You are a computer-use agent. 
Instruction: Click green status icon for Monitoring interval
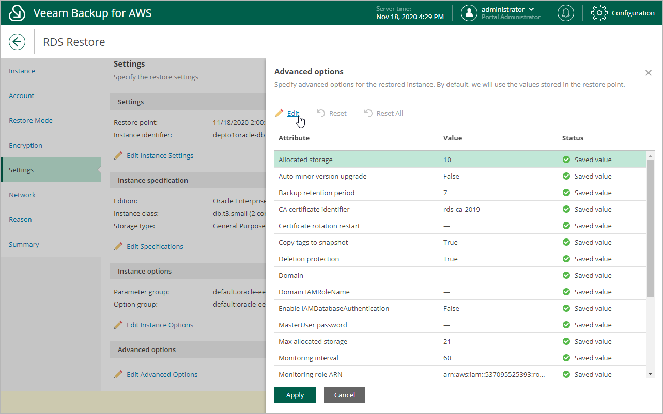pyautogui.click(x=566, y=358)
